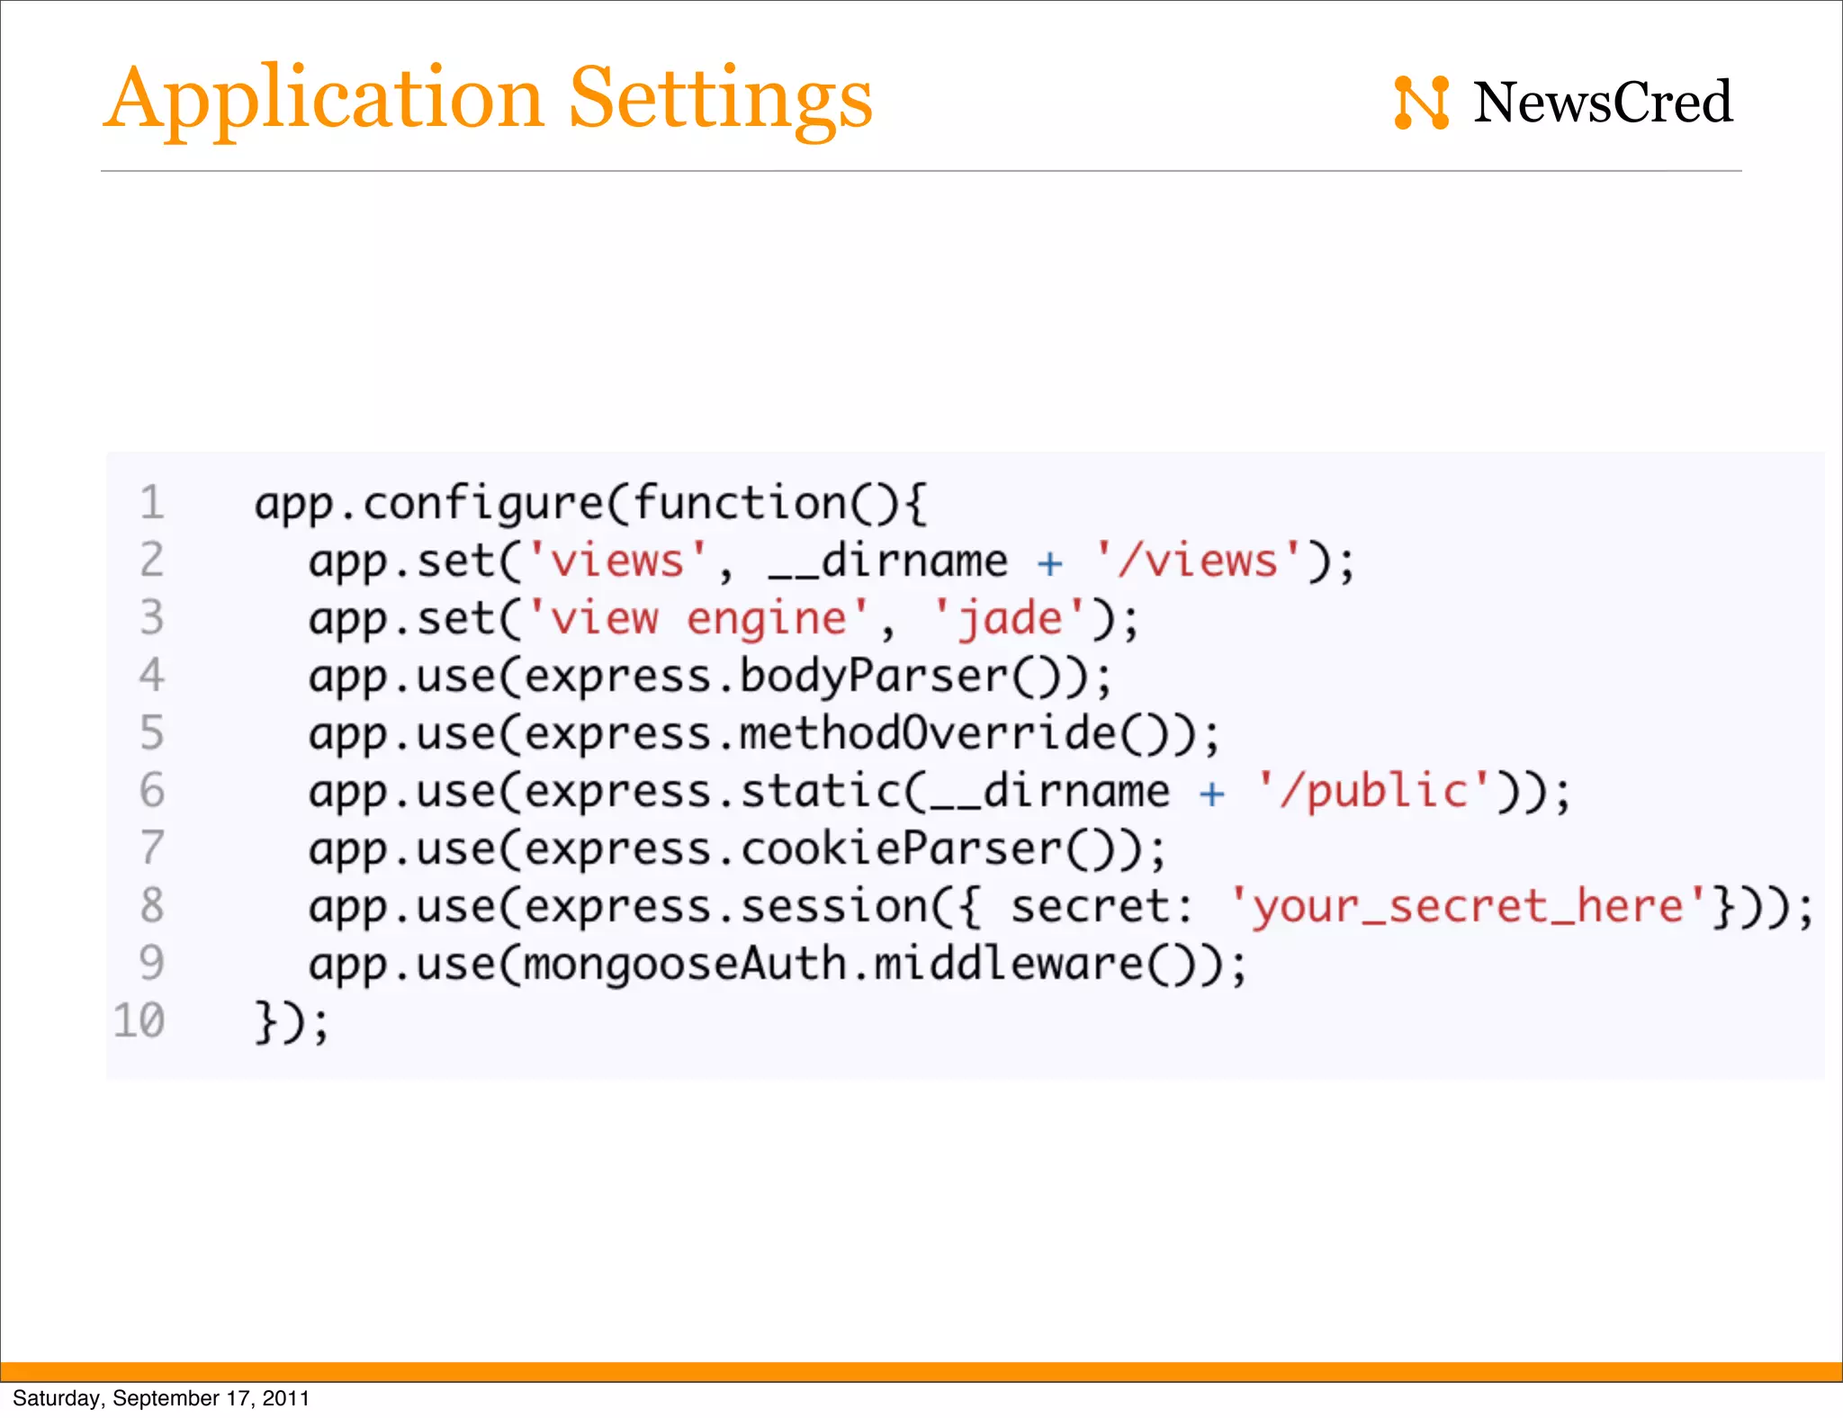
Task: Click the blue plus operator on line 2
Action: [x=1049, y=564]
